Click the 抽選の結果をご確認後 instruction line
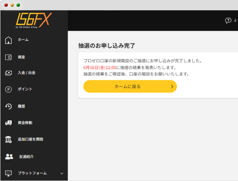The width and height of the screenshot is (238, 181). (136, 74)
